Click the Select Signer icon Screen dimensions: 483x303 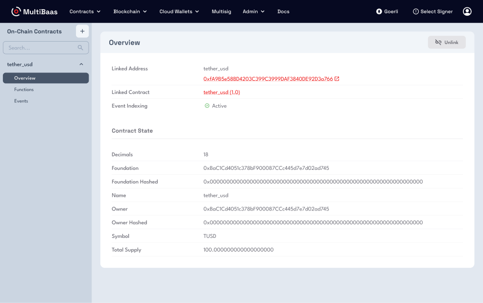pyautogui.click(x=416, y=11)
